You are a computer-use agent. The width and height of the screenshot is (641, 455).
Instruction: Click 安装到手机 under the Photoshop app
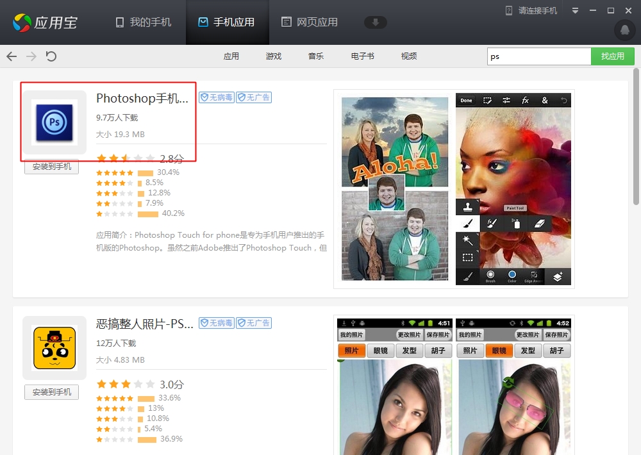(51, 167)
